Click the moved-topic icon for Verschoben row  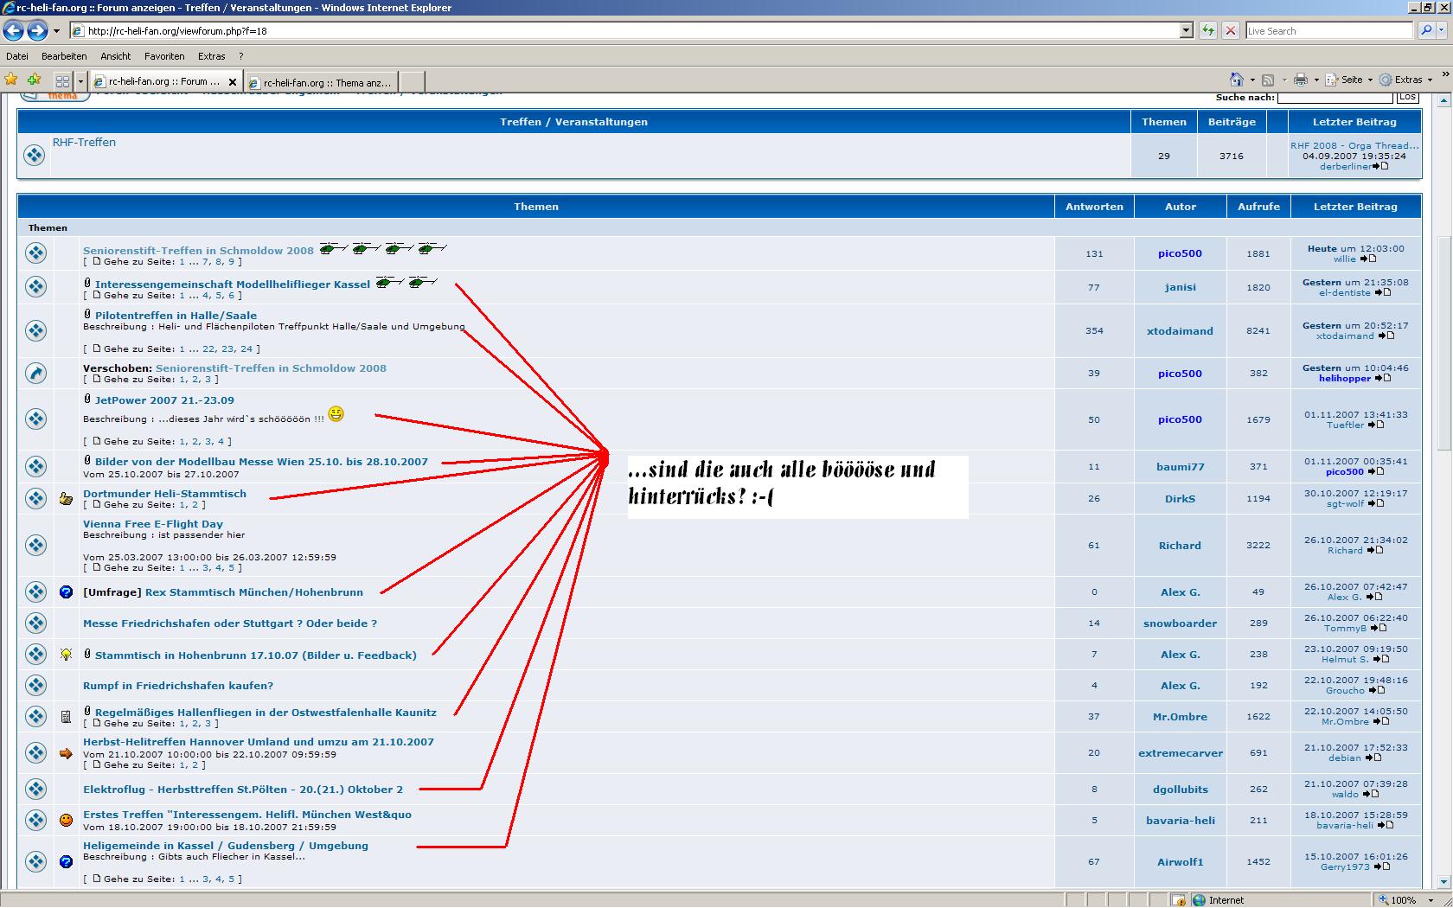(35, 374)
